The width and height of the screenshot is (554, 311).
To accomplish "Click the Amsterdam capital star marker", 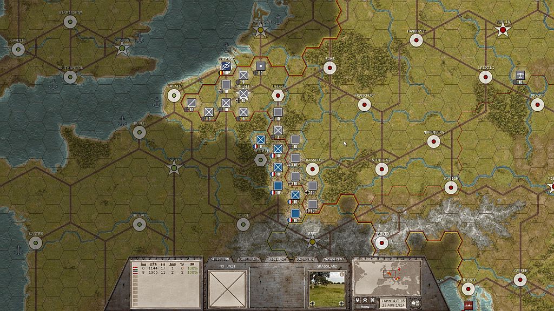I will tap(260, 31).
